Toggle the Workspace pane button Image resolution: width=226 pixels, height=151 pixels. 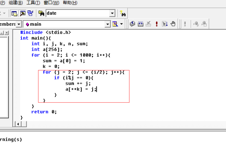(14, 14)
